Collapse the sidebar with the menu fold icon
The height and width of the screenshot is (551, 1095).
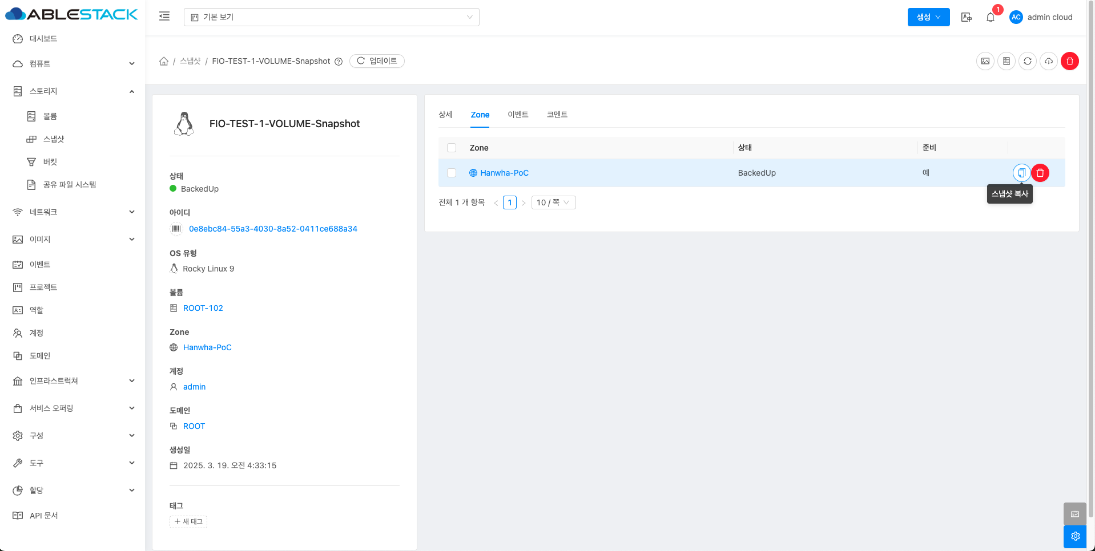(x=164, y=17)
